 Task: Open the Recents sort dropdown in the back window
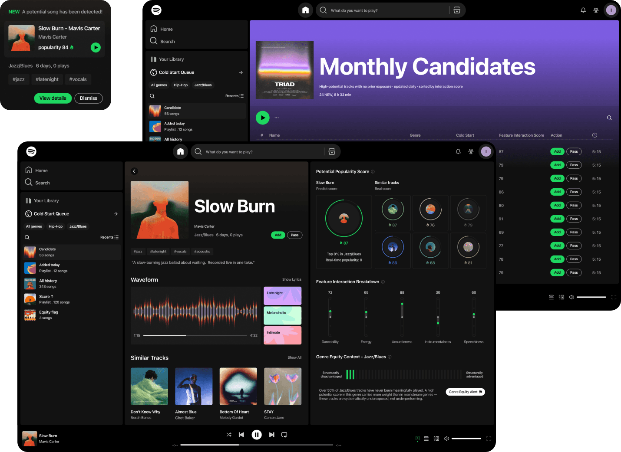point(235,96)
